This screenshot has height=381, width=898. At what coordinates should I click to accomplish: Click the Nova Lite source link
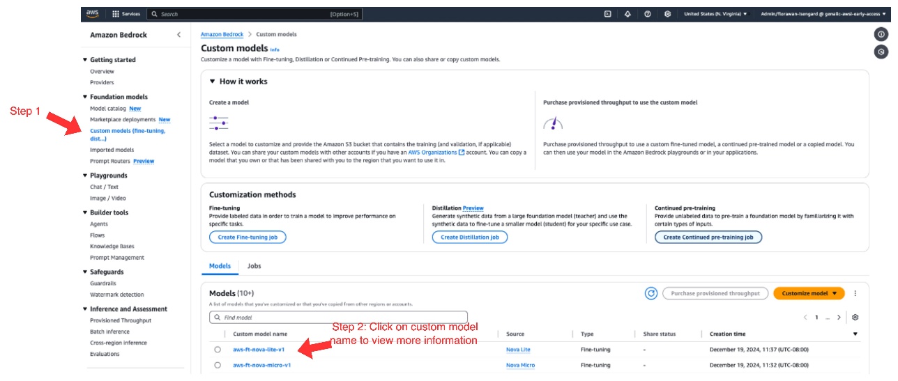point(518,350)
